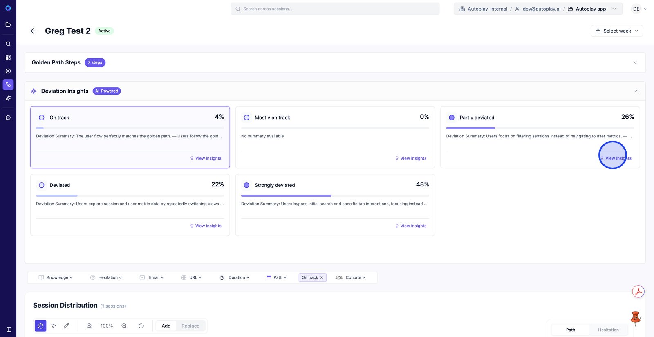The height and width of the screenshot is (337, 654).
Task: Select the pointer arrow tool
Action: click(x=54, y=326)
